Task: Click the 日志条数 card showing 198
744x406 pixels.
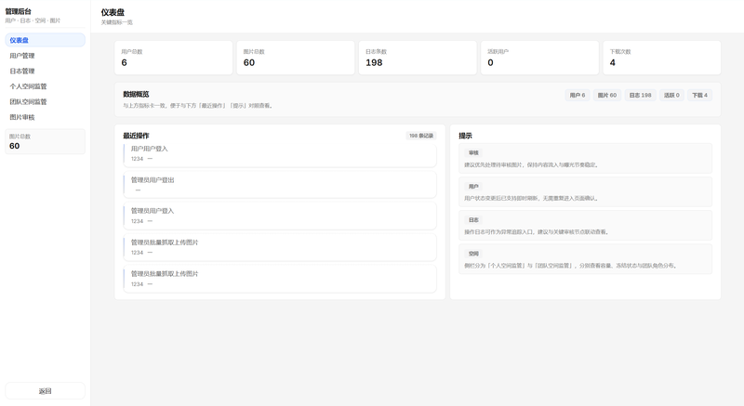Action: click(418, 58)
